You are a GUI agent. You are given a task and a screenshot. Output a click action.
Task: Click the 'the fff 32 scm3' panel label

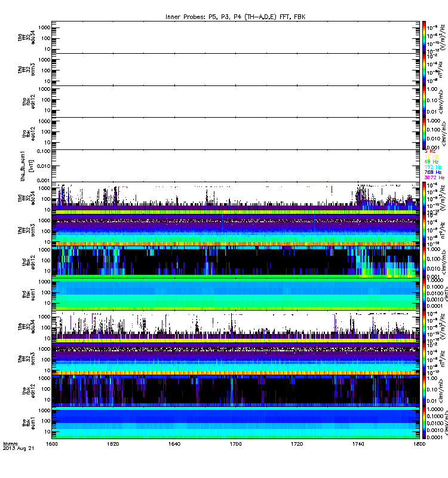26,359
